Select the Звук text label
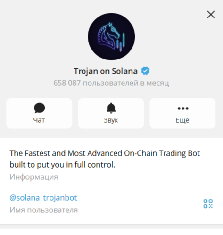Viewport: 223px width, 235px height. coord(111,120)
